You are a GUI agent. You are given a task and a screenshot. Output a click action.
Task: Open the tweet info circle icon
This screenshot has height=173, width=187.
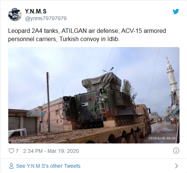pos(176,151)
